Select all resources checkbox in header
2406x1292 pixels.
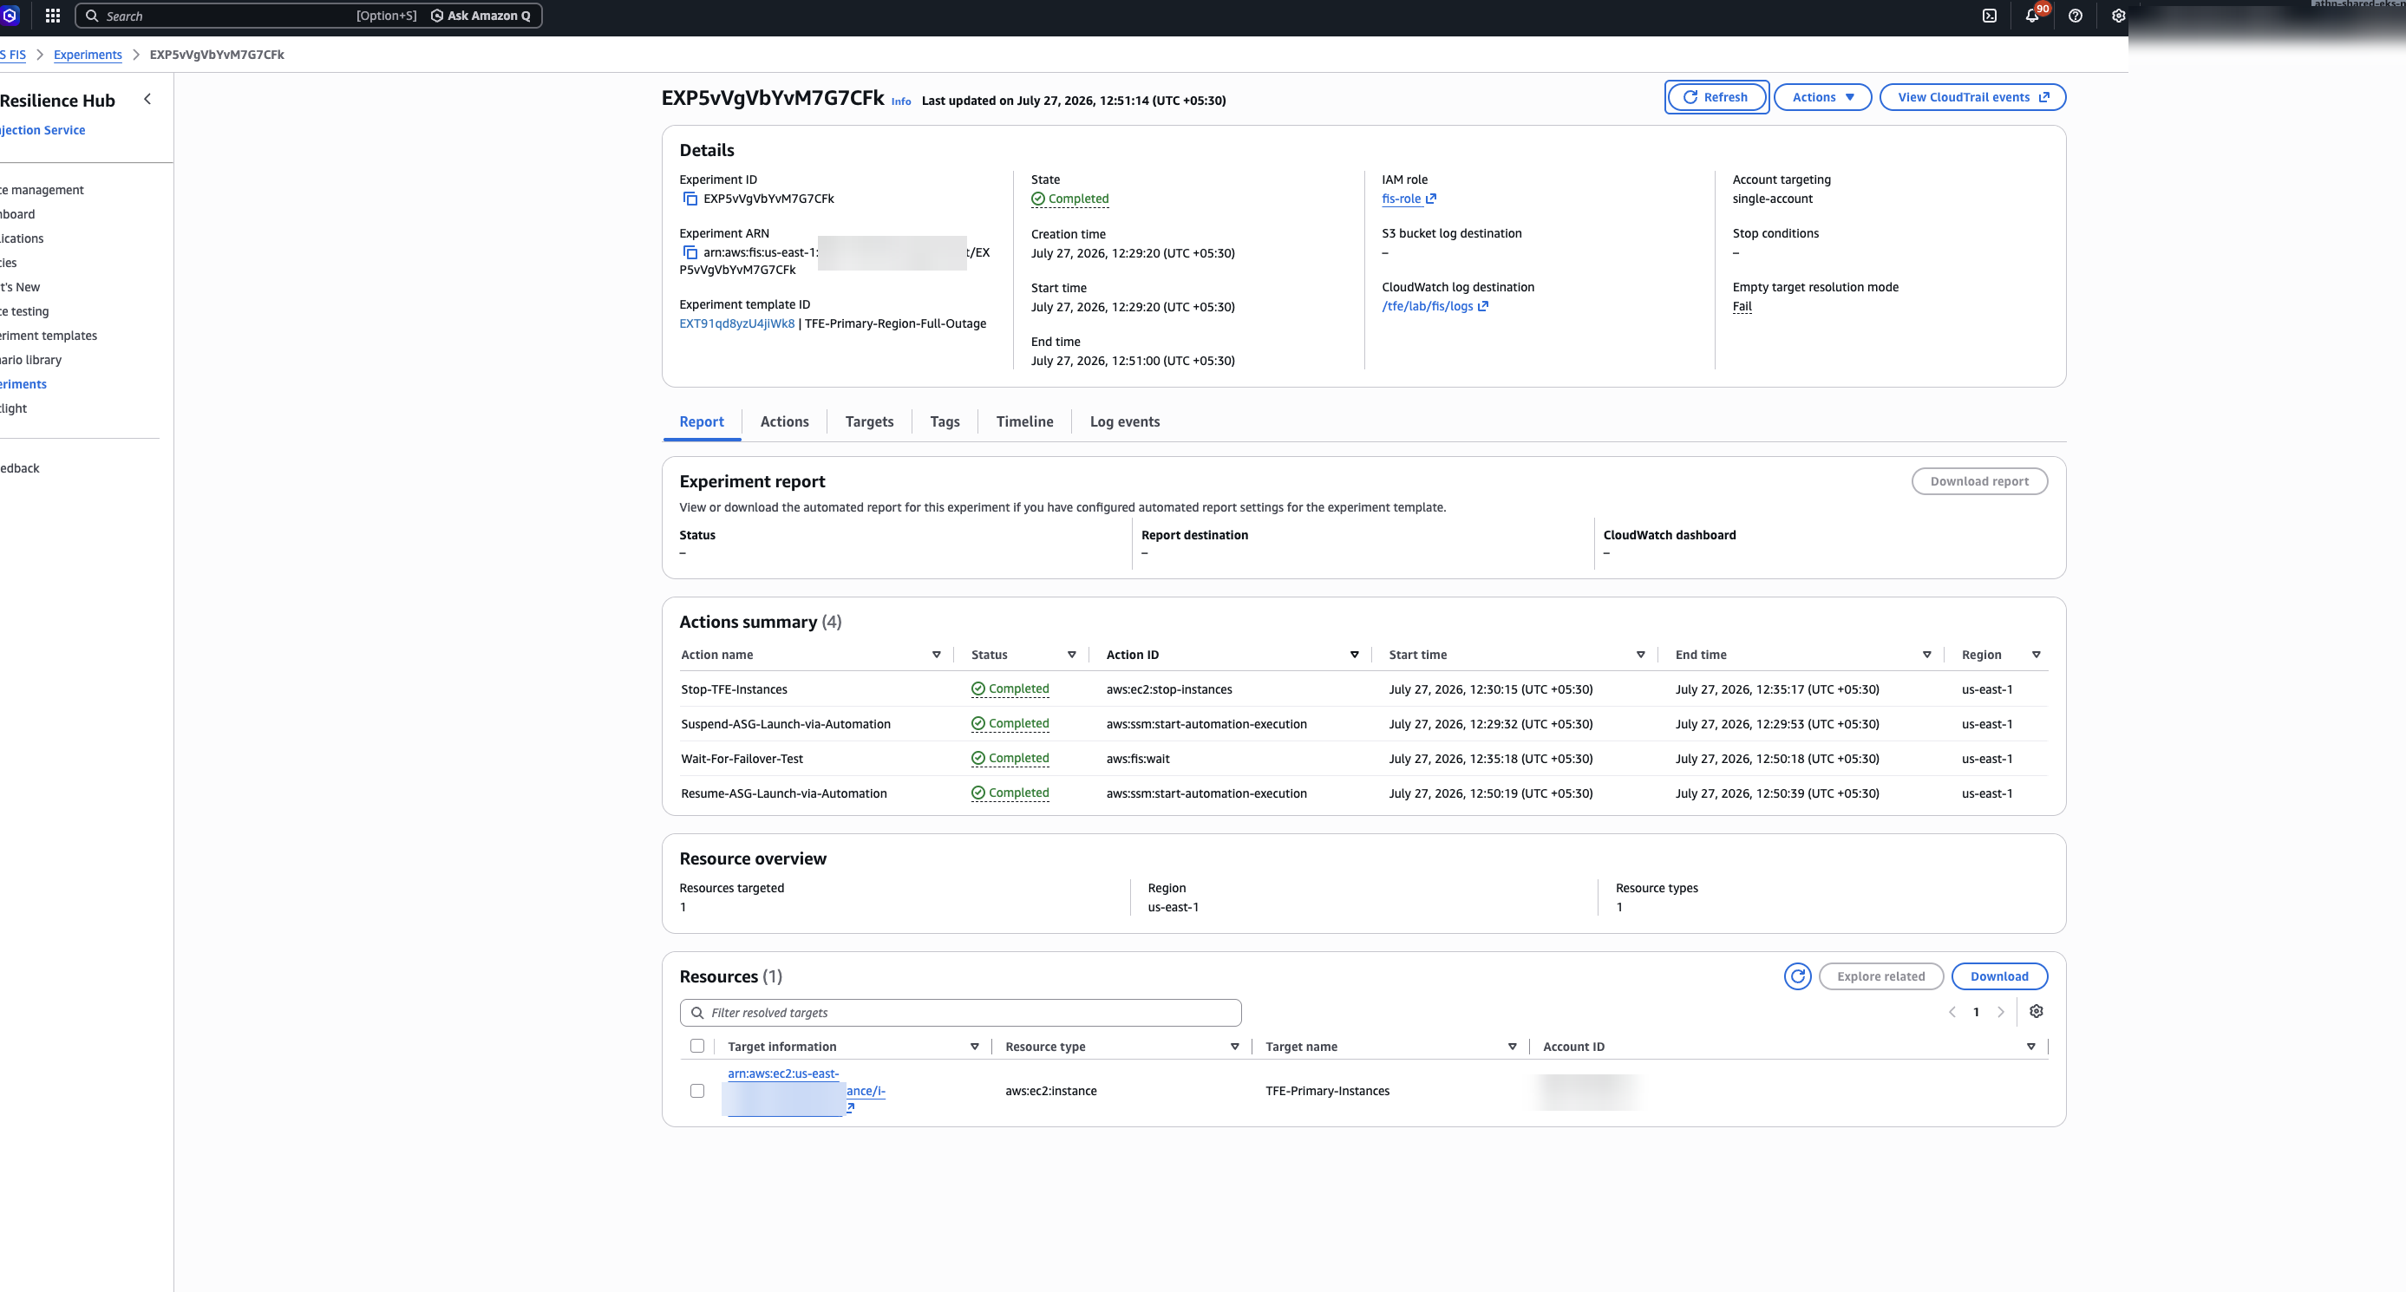point(696,1047)
